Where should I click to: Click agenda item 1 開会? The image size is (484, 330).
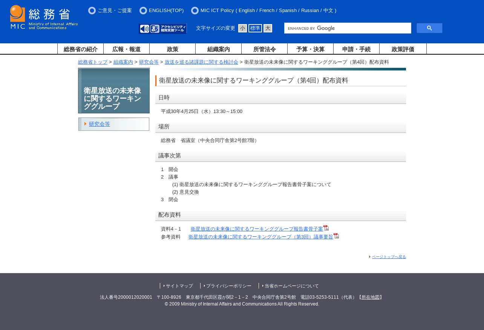(x=170, y=170)
